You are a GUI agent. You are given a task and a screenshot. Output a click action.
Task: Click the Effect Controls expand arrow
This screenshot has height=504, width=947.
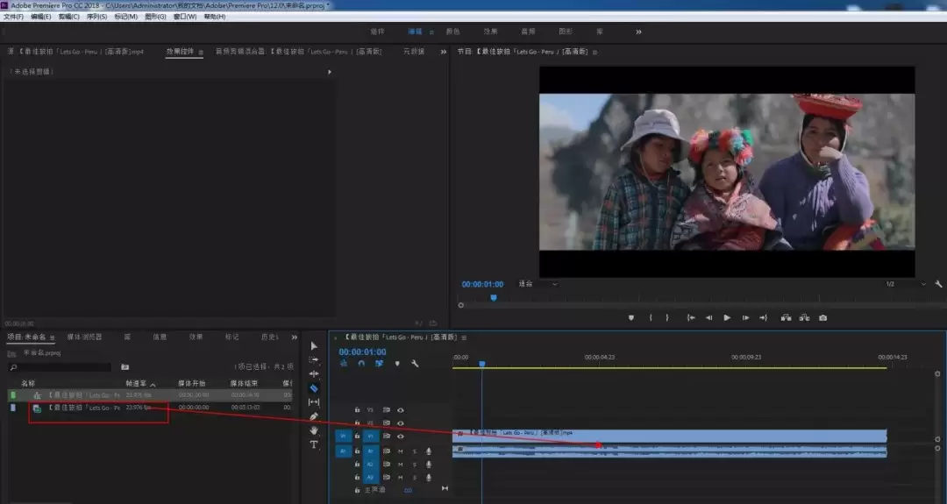329,72
